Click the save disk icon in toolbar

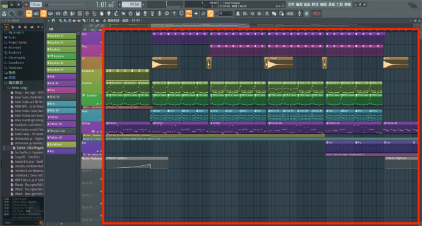(138, 14)
